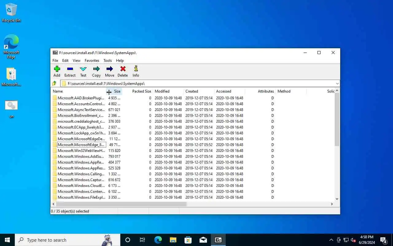Screen dimensions: 393x246
Task: Open Microsoft Store from taskbar
Action: click(x=188, y=240)
